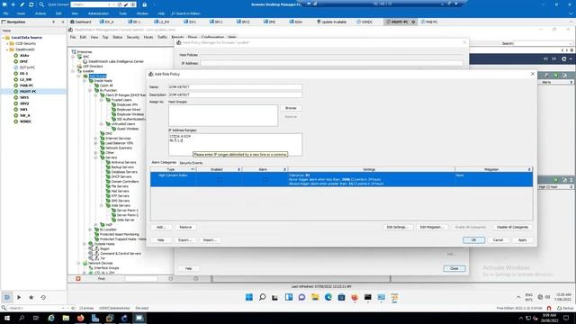Collapse the Web Servers tree node

(x=102, y=205)
